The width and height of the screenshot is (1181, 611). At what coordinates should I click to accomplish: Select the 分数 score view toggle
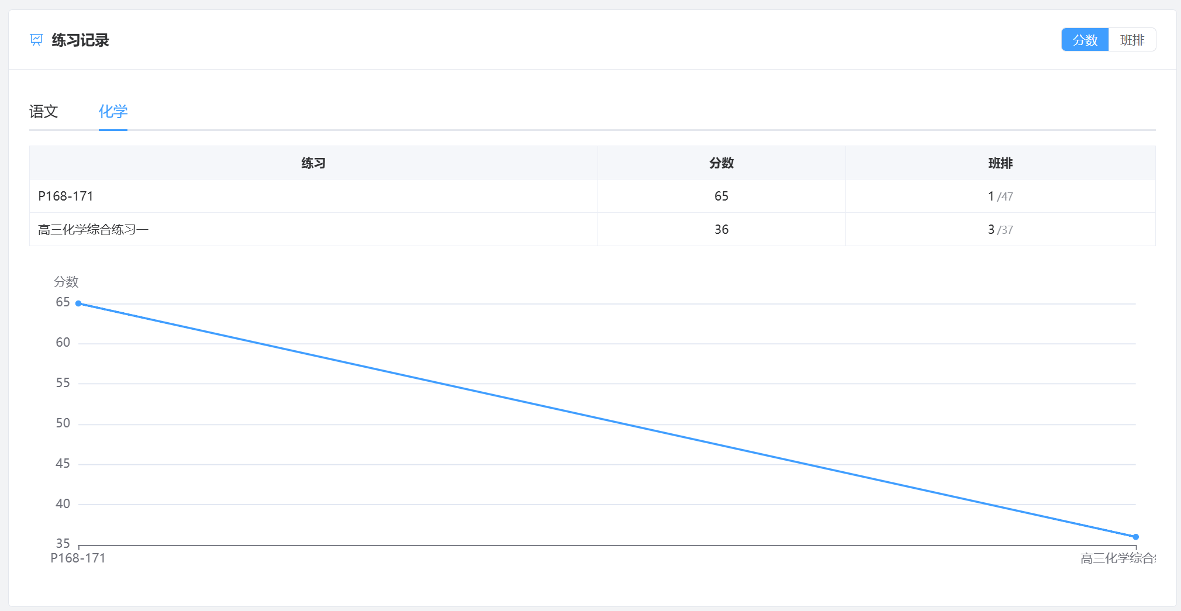(x=1085, y=40)
